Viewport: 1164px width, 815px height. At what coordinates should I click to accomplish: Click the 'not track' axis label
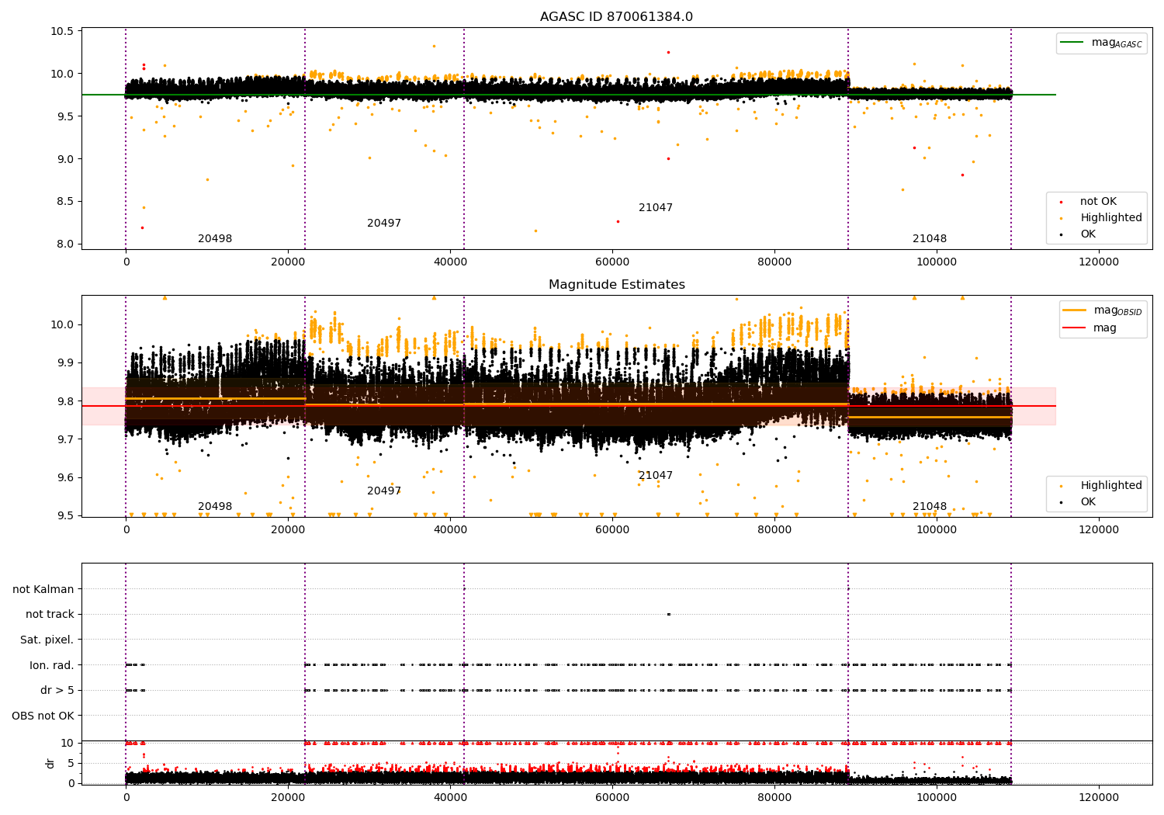coord(50,615)
